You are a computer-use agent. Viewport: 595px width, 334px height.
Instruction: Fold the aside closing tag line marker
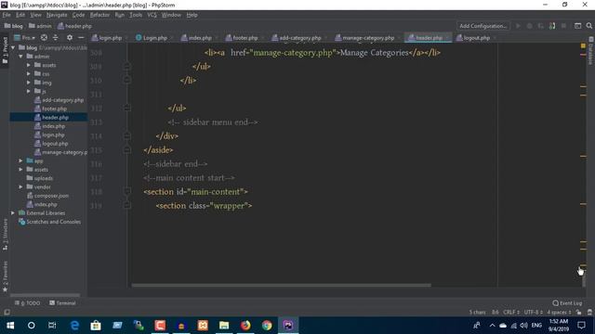(127, 150)
